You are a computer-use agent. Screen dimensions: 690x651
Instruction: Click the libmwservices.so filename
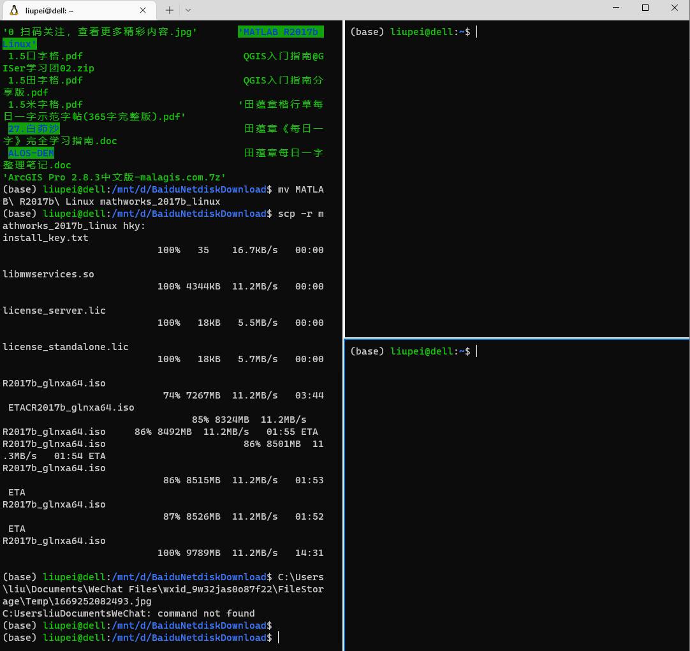coord(48,274)
